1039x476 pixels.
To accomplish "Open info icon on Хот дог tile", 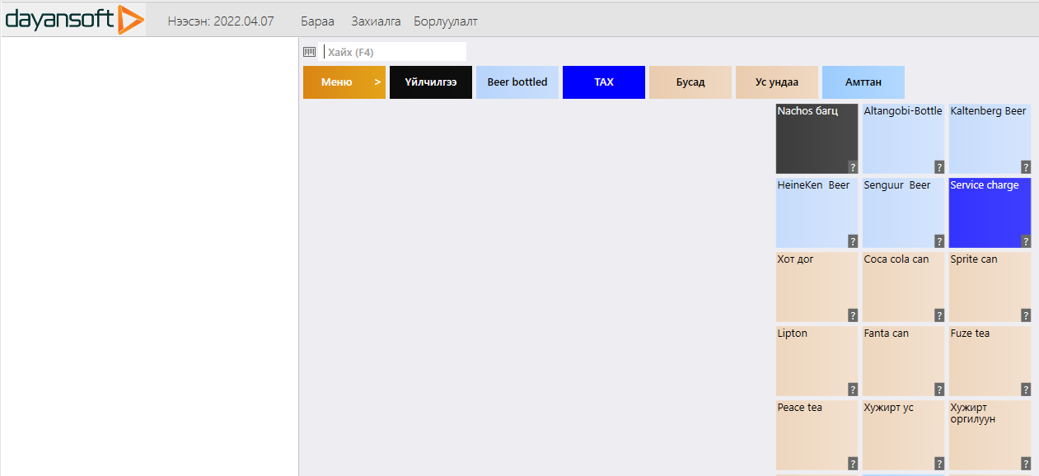I will pyautogui.click(x=853, y=315).
